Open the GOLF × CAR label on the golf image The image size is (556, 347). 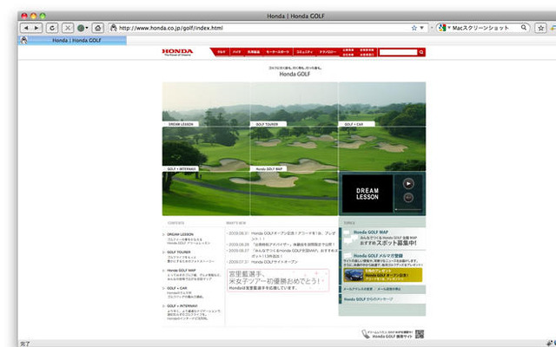pyautogui.click(x=356, y=124)
